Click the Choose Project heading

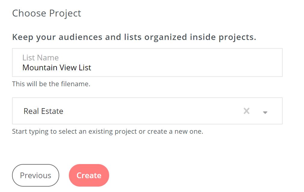point(47,14)
